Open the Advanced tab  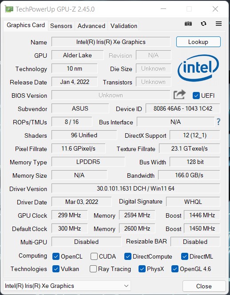(91, 26)
